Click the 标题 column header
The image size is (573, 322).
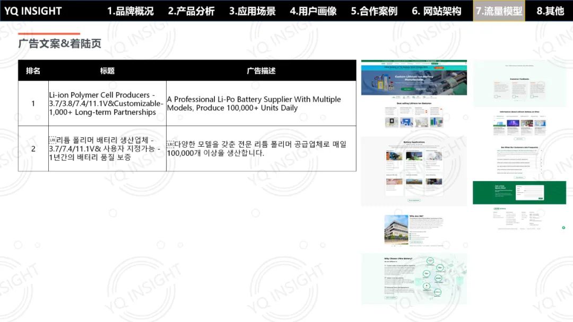(x=107, y=71)
